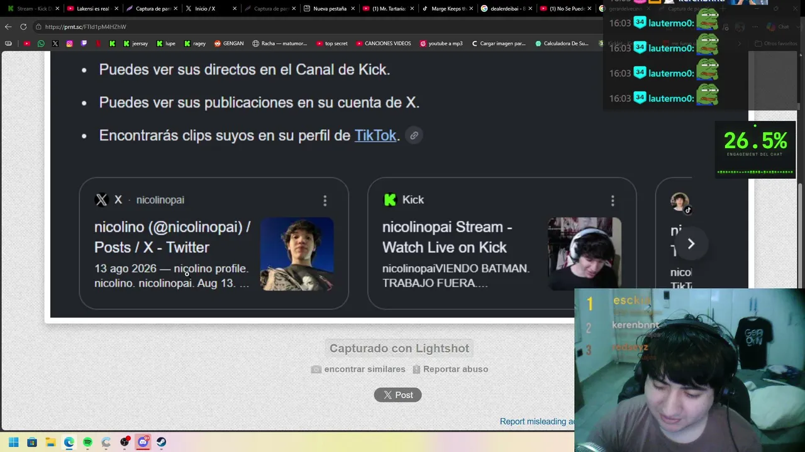Open the 'Cargar imagen par...' bookmark
This screenshot has width=805, height=452.
pyautogui.click(x=499, y=43)
